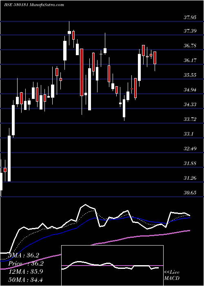Click the 34.33 price axis label
The height and width of the screenshot is (286, 204).
[190, 105]
